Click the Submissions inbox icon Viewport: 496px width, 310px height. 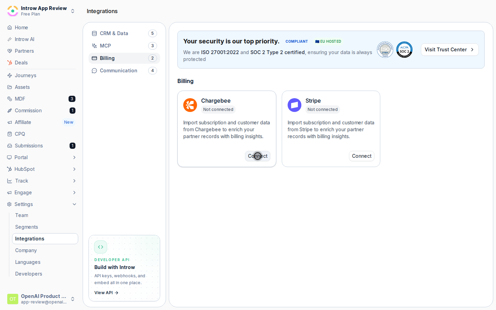pyautogui.click(x=10, y=146)
